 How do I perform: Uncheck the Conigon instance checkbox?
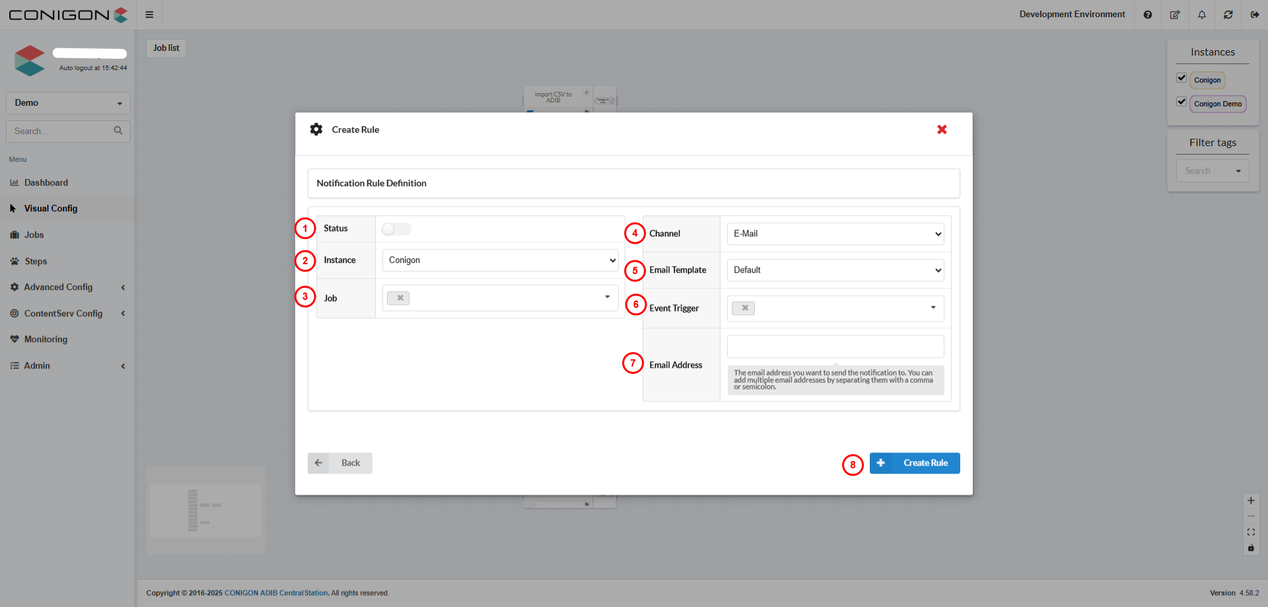point(1181,78)
